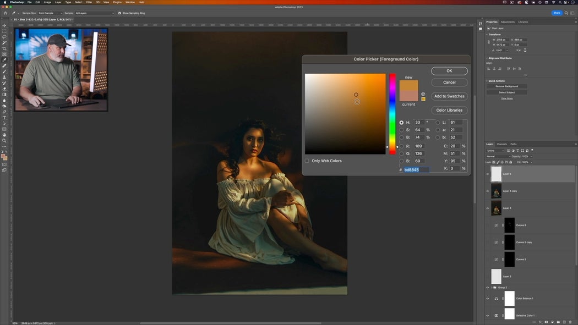Open the Healing Brush tool

[3, 65]
